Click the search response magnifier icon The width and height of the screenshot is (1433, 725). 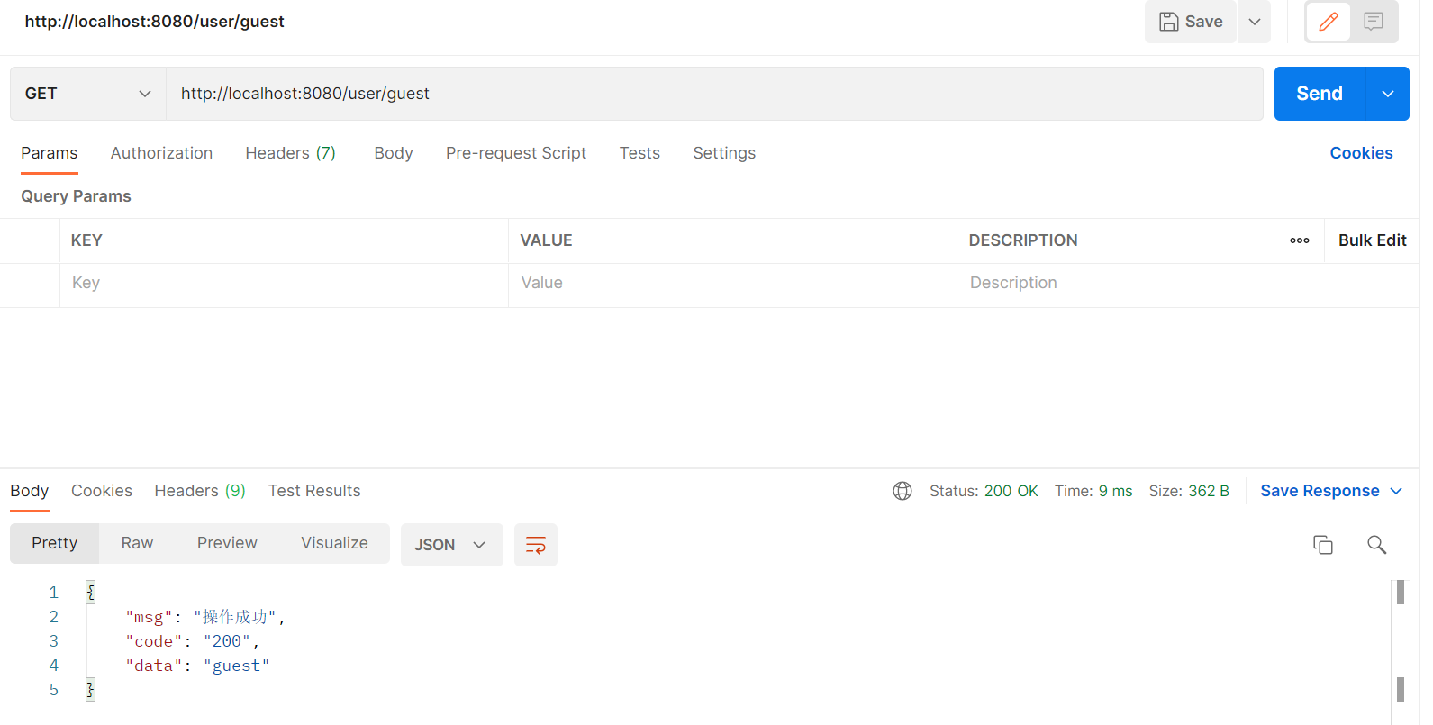[1376, 545]
